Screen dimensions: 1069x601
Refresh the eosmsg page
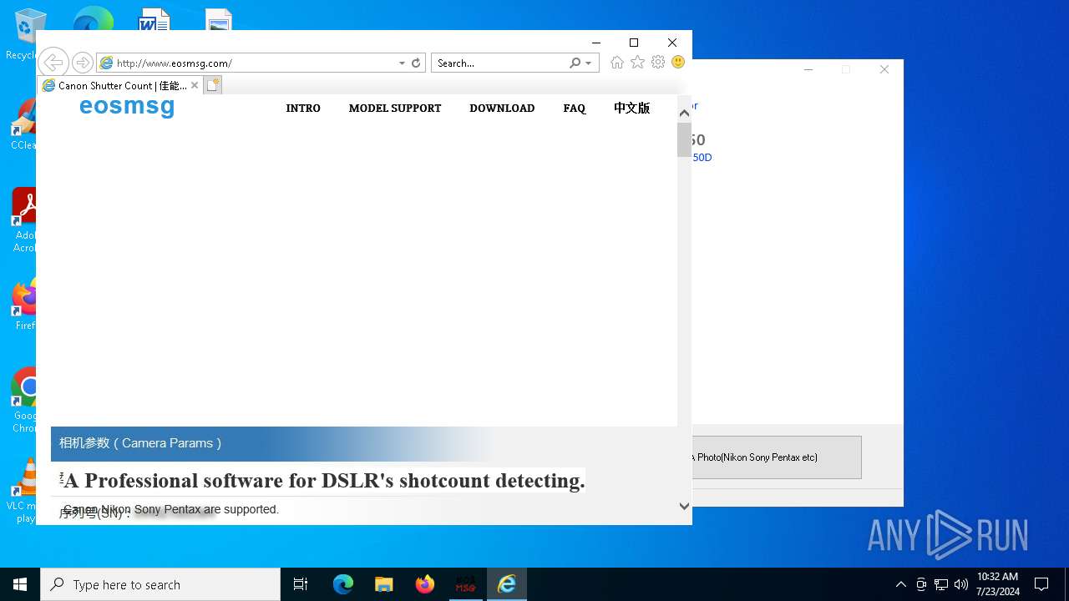(416, 63)
